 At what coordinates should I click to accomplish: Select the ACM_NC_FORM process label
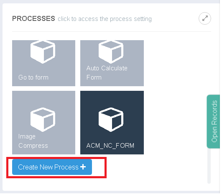(x=110, y=146)
